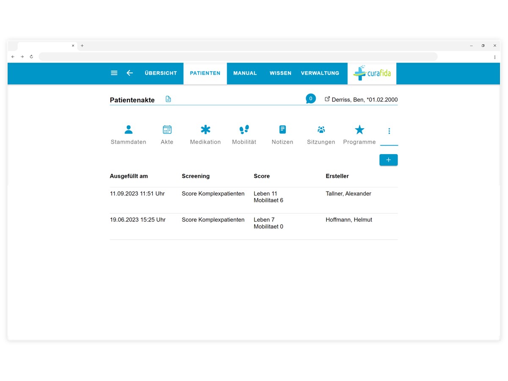Image resolution: width=508 pixels, height=381 pixels.
Task: Sort by the Ausgefüllt am column header
Action: click(129, 176)
